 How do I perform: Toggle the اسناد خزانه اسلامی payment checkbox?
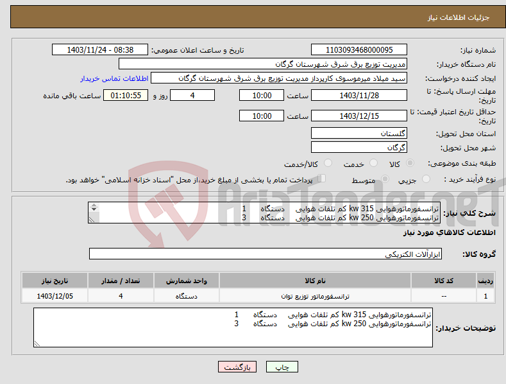click(322, 178)
